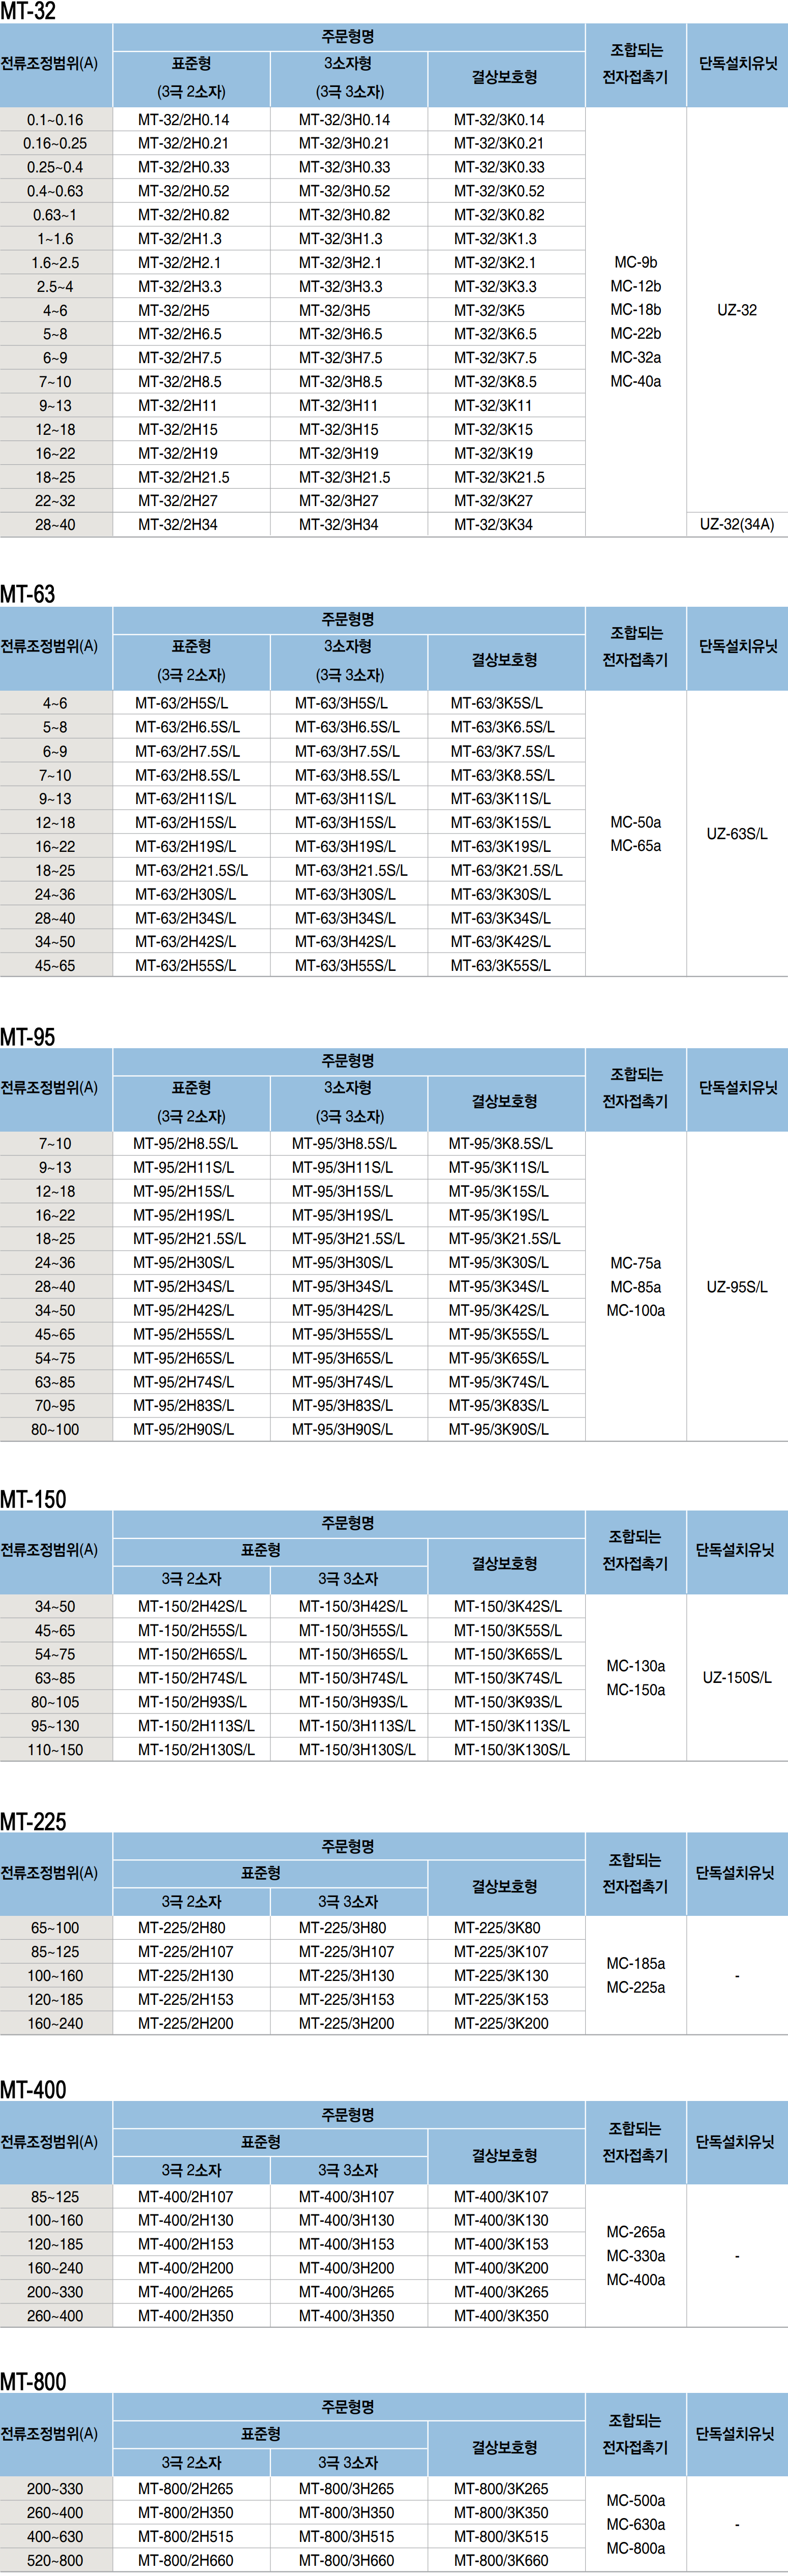
Task: Click the MT-800 section heading
Action: click(33, 2383)
